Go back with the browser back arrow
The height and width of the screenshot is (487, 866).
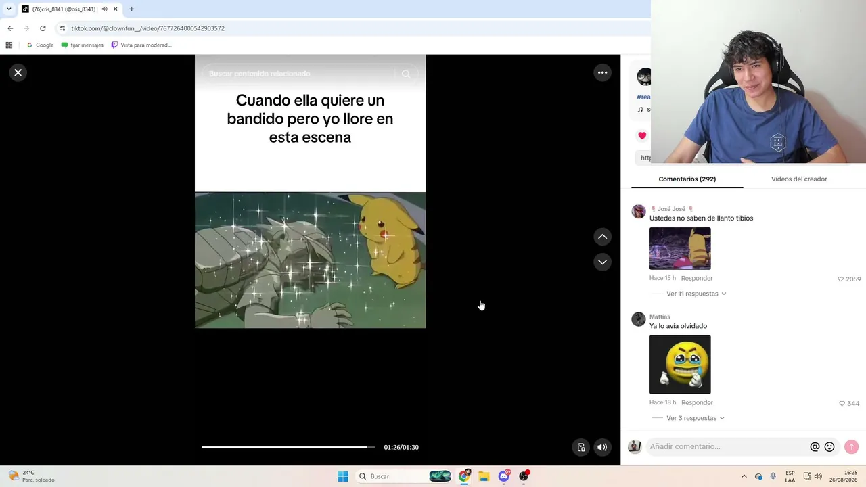tap(10, 28)
